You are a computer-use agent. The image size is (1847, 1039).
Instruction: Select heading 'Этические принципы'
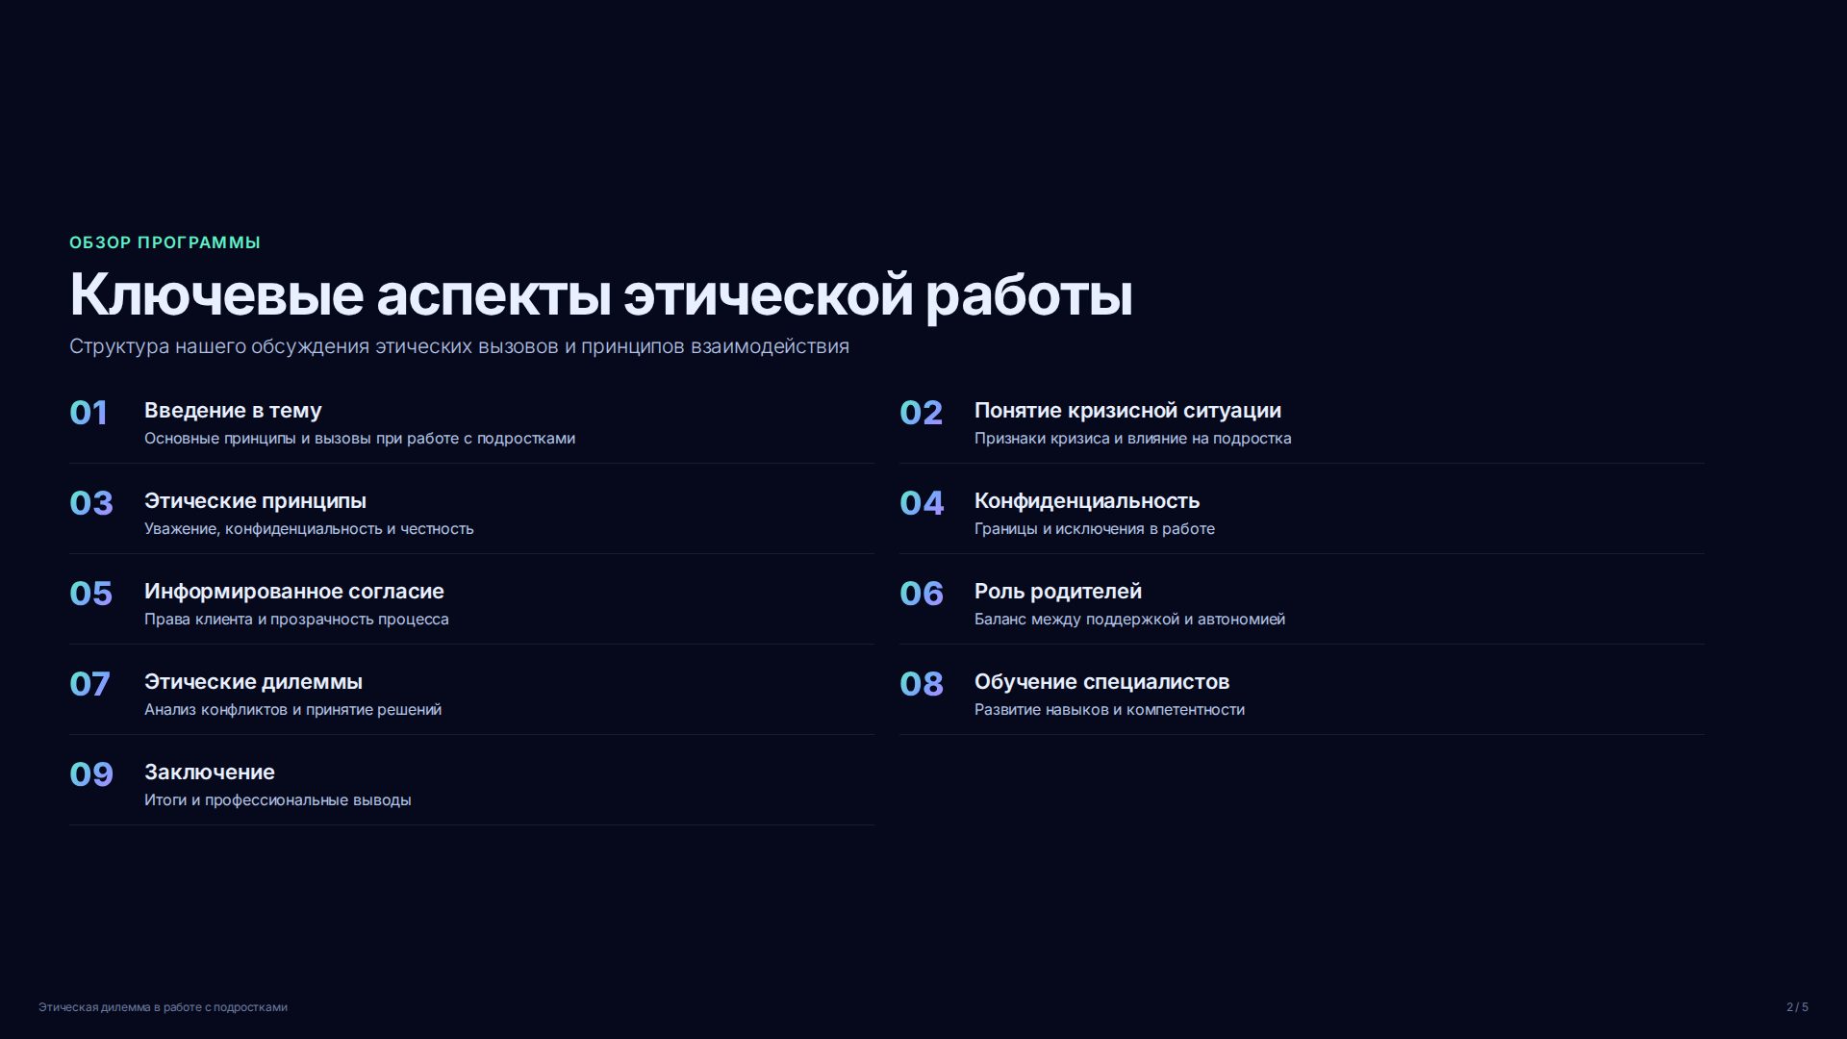point(255,501)
